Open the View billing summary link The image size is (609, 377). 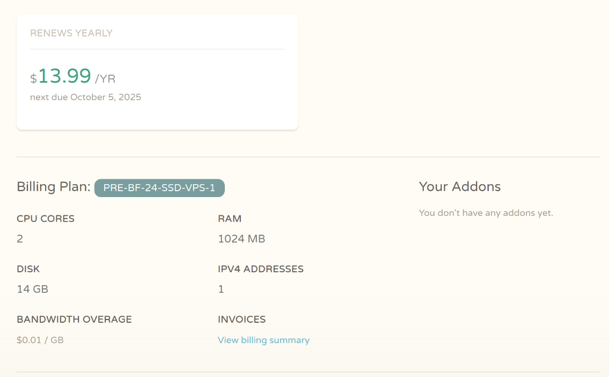[x=263, y=340]
